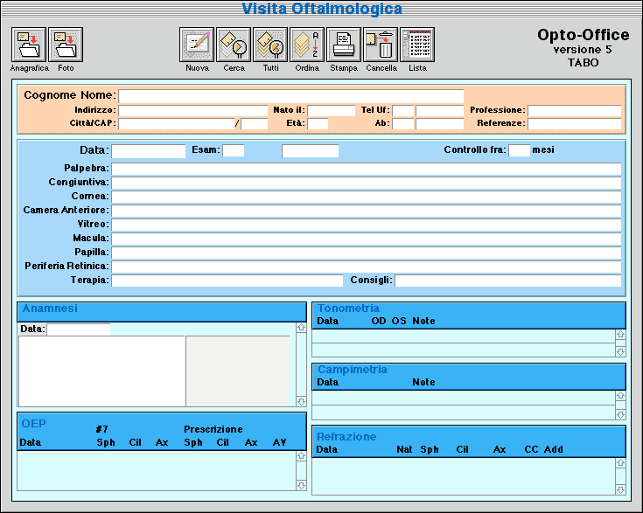Viewport: 643px width, 513px height.
Task: Click the Età field
Action: (x=318, y=124)
